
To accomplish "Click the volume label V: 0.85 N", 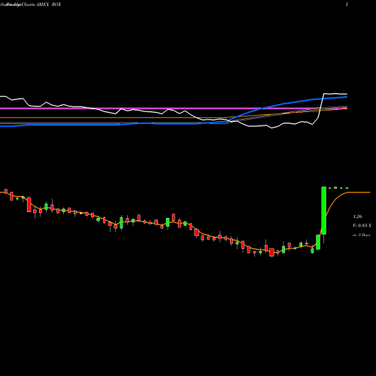I will tap(362, 226).
